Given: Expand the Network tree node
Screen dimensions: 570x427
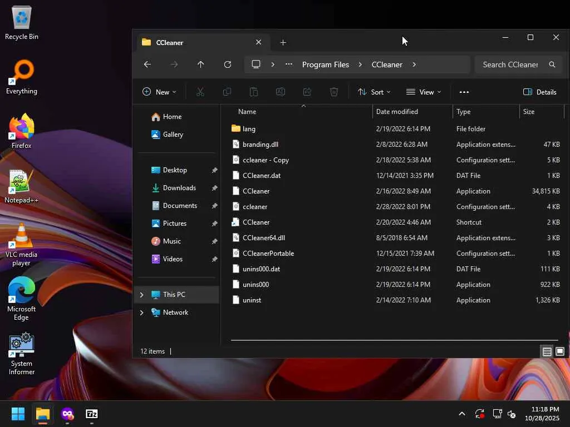Looking at the screenshot, I should pyautogui.click(x=141, y=312).
